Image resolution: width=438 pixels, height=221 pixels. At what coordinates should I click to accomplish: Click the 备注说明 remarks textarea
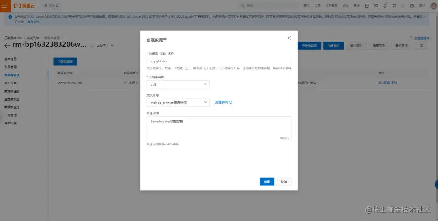tap(219, 128)
